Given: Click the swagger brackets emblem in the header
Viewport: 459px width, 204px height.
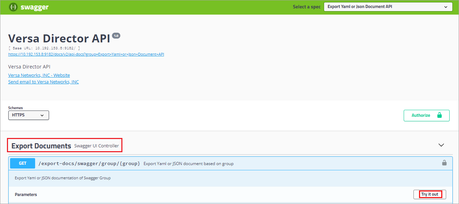Looking at the screenshot, I should click(x=13, y=7).
